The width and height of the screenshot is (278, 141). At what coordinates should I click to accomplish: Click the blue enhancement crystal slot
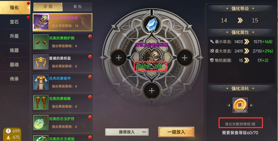tap(152, 24)
